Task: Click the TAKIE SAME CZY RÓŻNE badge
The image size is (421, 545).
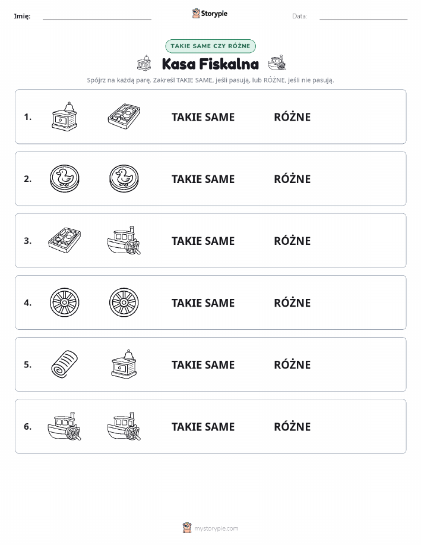Action: coord(210,46)
